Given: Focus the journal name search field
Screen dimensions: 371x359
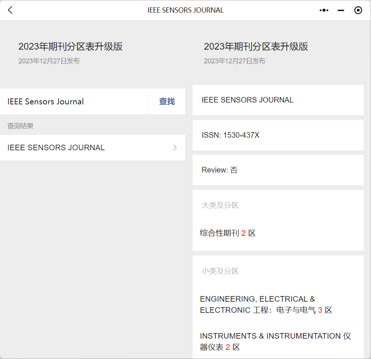Looking at the screenshot, I should coord(74,101).
